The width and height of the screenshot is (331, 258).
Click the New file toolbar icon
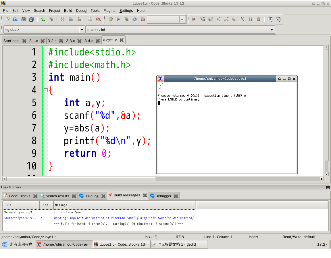(x=7, y=19)
